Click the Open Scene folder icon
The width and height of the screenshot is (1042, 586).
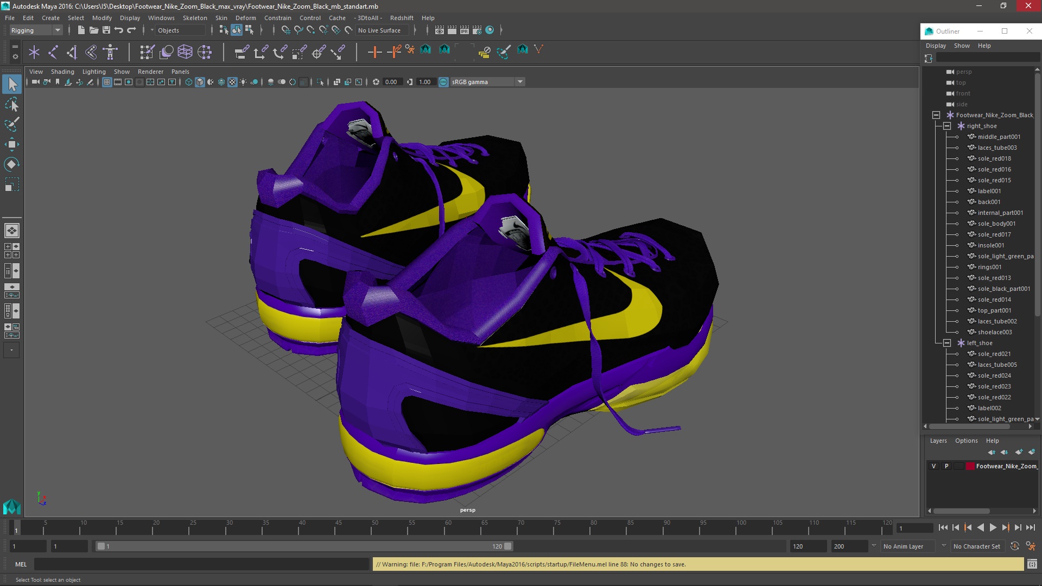click(x=93, y=30)
